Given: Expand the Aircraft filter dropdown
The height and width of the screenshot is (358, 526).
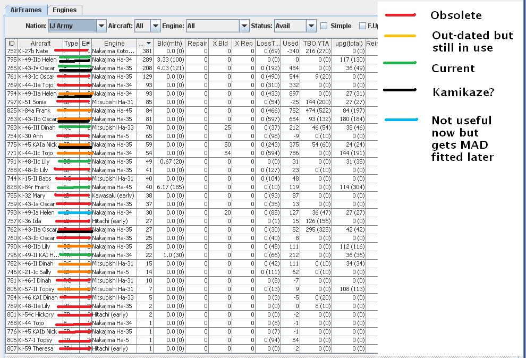Looking at the screenshot, I should click(148, 26).
